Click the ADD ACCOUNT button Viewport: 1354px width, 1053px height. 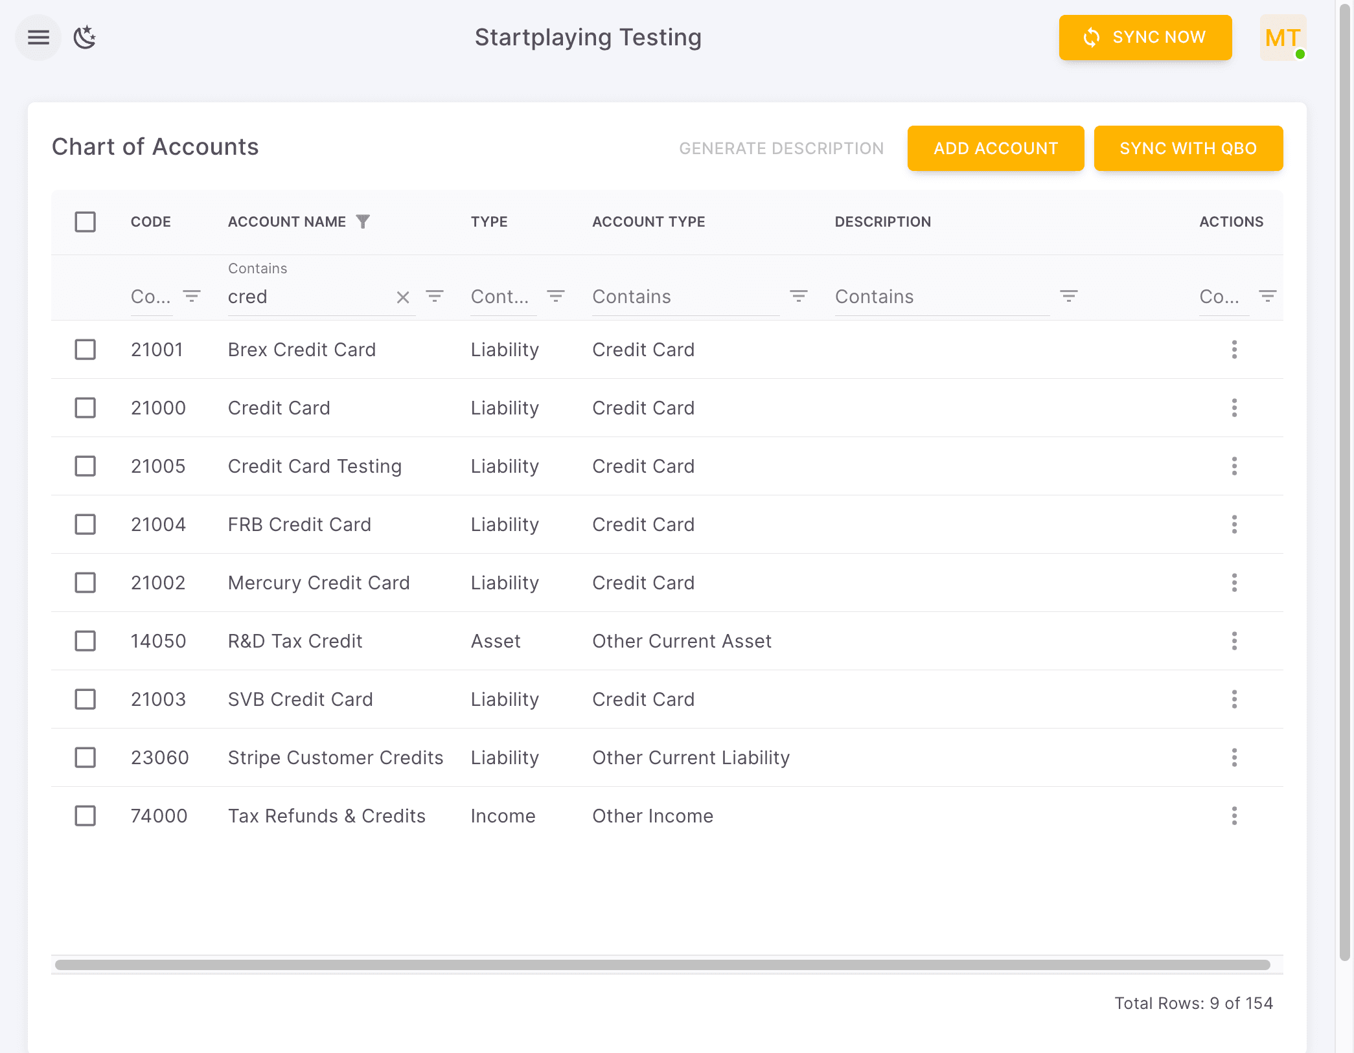pos(995,148)
